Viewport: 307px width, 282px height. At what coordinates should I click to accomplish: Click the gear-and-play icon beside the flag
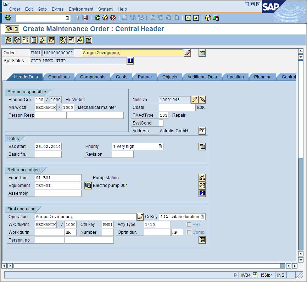point(17,40)
